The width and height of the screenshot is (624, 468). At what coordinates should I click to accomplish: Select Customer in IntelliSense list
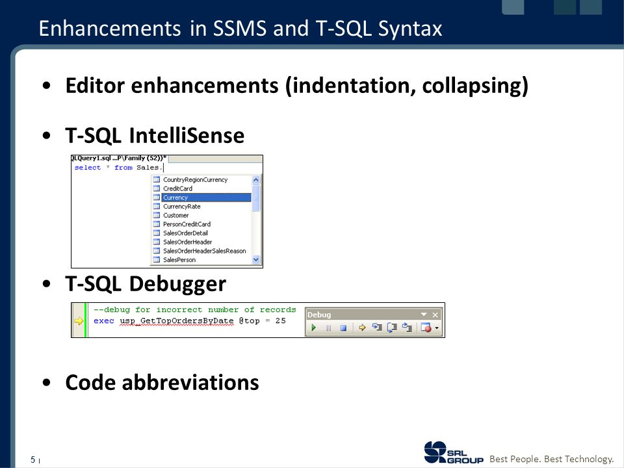pos(176,215)
